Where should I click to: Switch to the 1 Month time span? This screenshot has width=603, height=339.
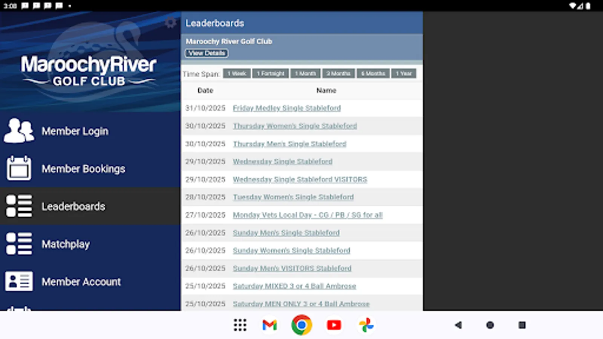[x=305, y=73]
